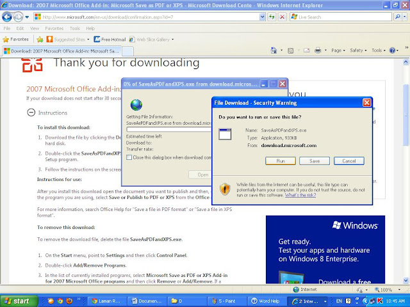
Task: Switch to the 5 - Paint taskbar button
Action: tap(227, 301)
